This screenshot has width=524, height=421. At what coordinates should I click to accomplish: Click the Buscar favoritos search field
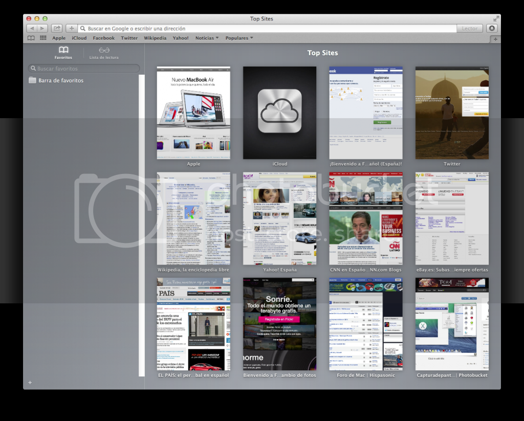pyautogui.click(x=84, y=69)
